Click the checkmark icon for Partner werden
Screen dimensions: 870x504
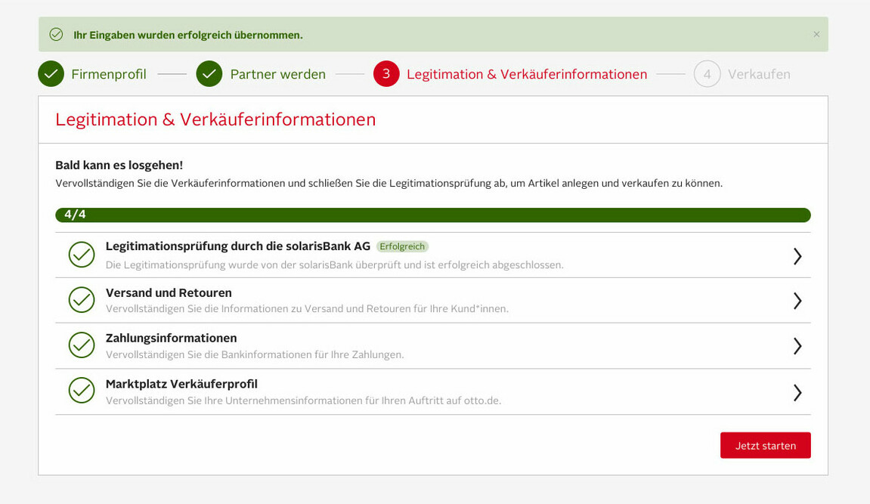pyautogui.click(x=209, y=74)
